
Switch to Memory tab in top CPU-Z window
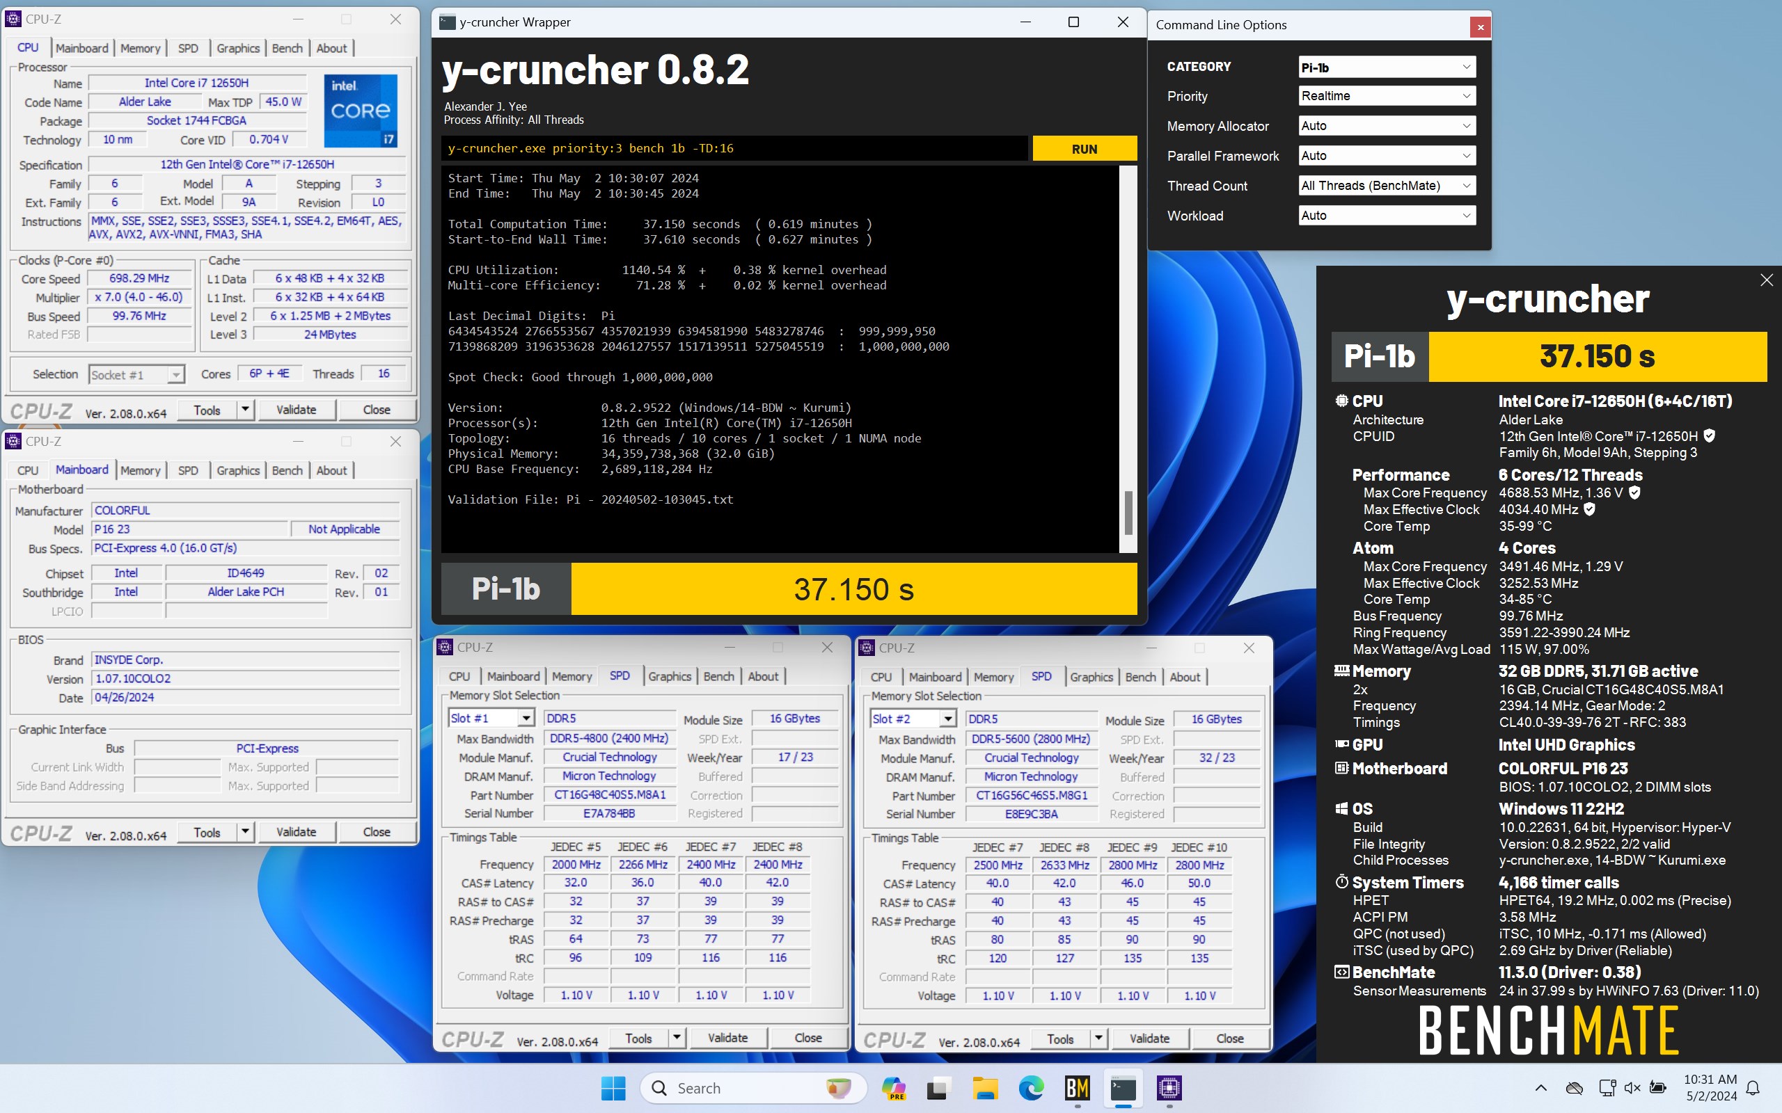click(140, 49)
